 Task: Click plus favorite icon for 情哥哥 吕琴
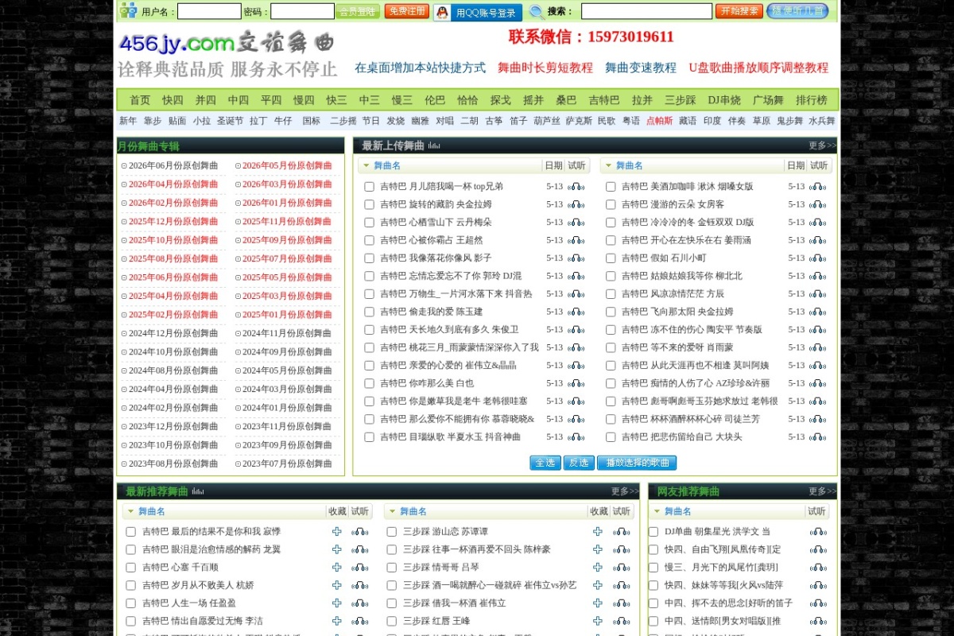click(598, 568)
